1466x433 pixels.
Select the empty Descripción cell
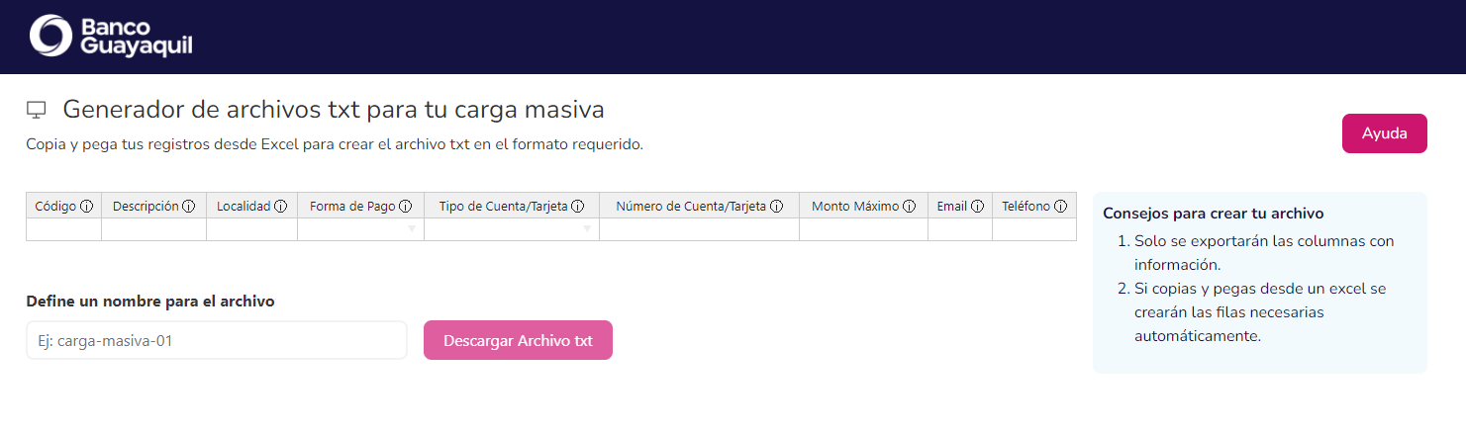coord(153,229)
